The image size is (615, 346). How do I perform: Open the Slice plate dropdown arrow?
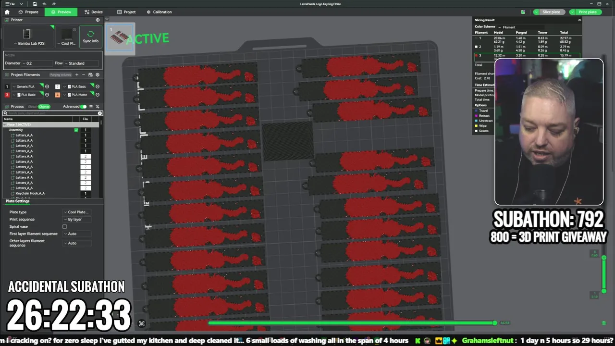[537, 12]
